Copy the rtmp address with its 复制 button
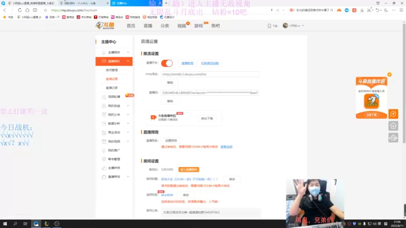 170,83
